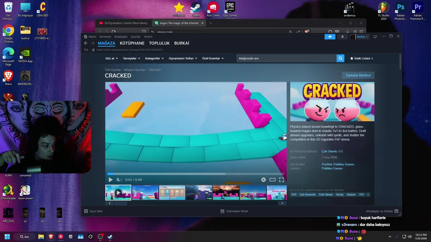The image size is (431, 242).
Task: Expand the Özel Kısımlar dropdown
Action: [x=213, y=58]
